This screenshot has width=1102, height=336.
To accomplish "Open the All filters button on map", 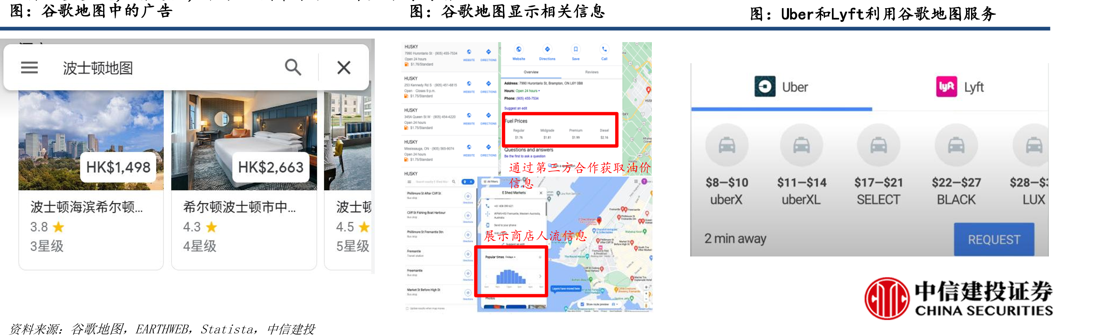I will coord(491,182).
